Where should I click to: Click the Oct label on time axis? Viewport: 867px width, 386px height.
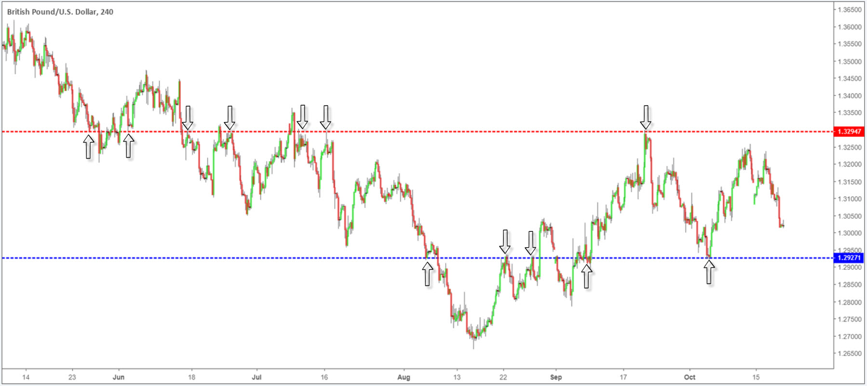click(x=690, y=377)
